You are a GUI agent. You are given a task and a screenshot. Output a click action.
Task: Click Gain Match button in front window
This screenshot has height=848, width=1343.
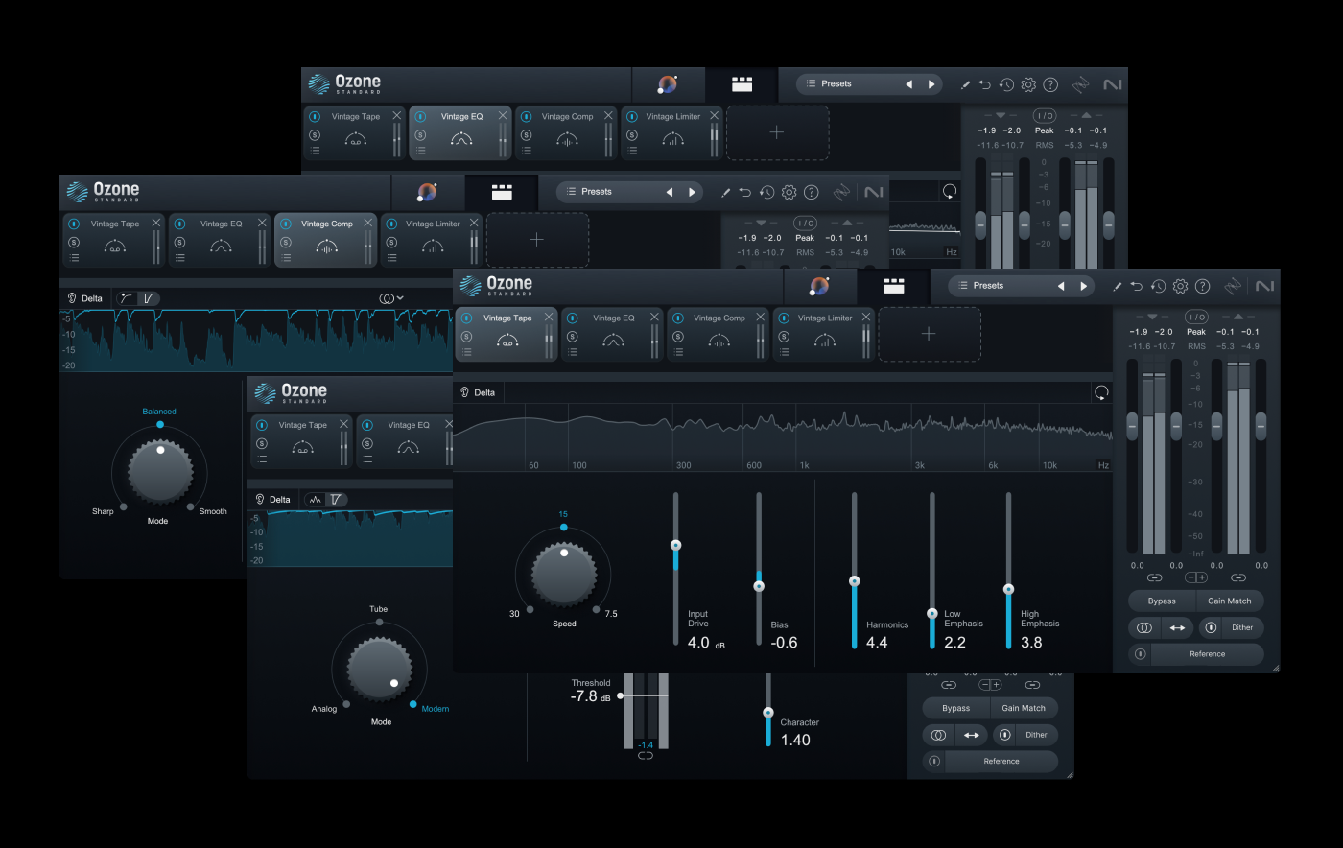click(x=1230, y=601)
